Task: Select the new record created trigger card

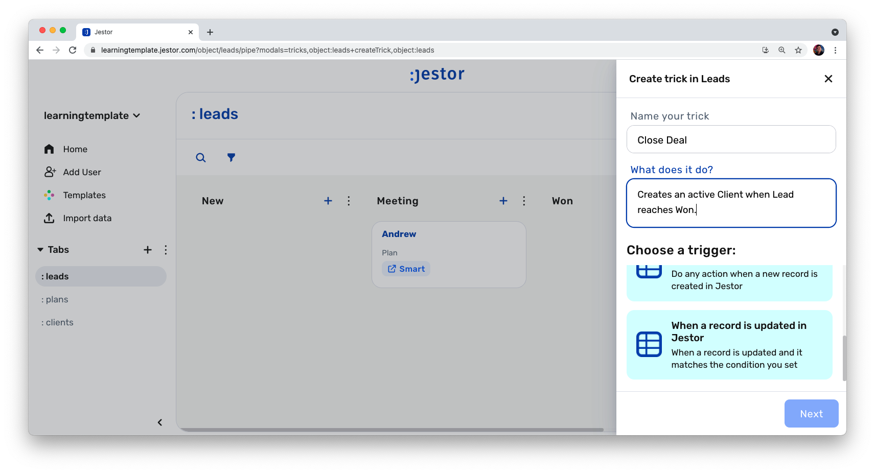Action: point(729,282)
